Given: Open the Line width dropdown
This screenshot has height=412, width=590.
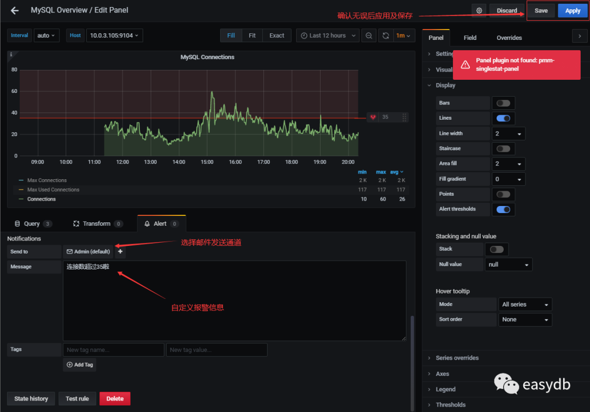Looking at the screenshot, I should 509,133.
